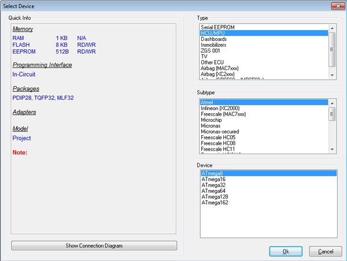Close the Select Device dialog
Viewport: 347px width, 261px height.
pyautogui.click(x=335, y=6)
